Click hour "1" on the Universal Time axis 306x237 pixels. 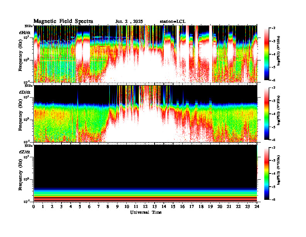[43, 207]
